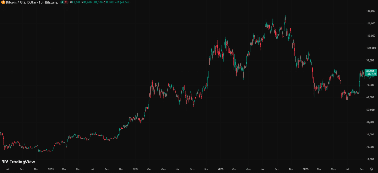Click the 60,000 price axis label
Screen dimensions: 378x173
(x=371, y=97)
